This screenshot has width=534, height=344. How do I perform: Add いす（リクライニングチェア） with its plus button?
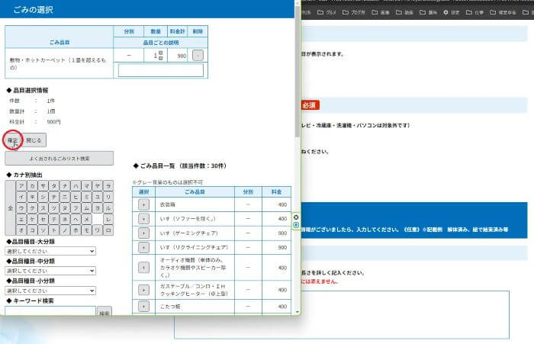tap(143, 247)
